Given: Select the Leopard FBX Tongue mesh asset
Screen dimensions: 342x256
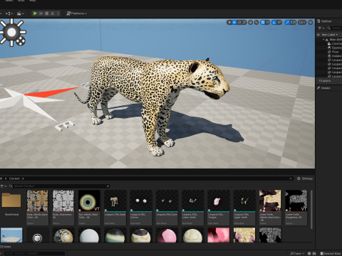Looking at the screenshot, I should (219, 208).
